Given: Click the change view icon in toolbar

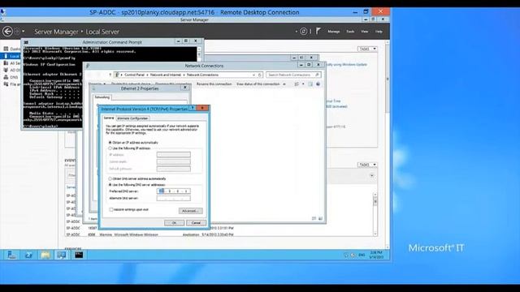Looking at the screenshot, I should [297, 84].
